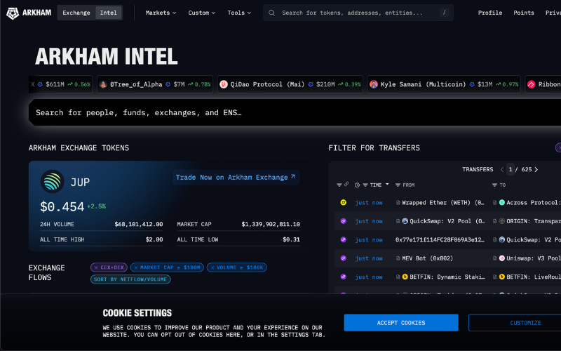Click the purple chain icon in the BETFIN Dynamic Staking row
This screenshot has width=561, height=351.
[343, 277]
